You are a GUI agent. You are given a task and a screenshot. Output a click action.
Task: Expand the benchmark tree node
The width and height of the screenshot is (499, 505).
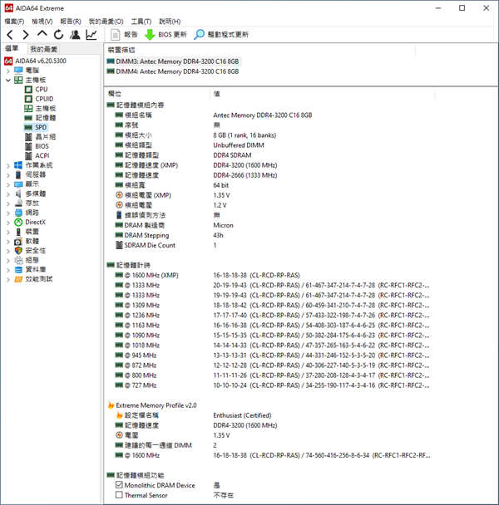coord(8,280)
